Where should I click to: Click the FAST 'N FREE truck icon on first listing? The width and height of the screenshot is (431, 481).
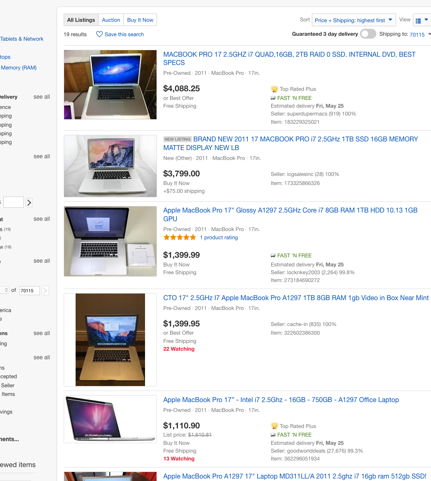pos(273,98)
